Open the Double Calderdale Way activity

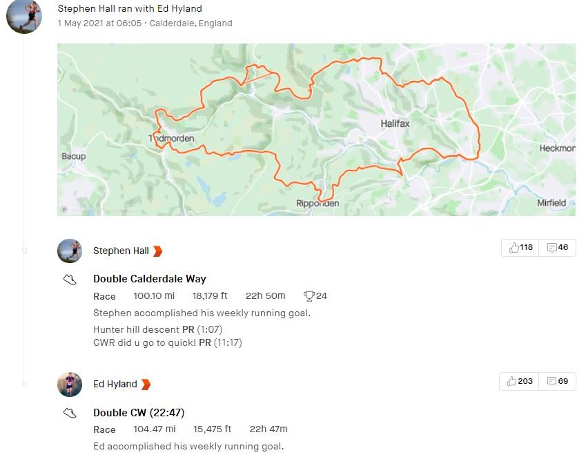[x=149, y=280]
